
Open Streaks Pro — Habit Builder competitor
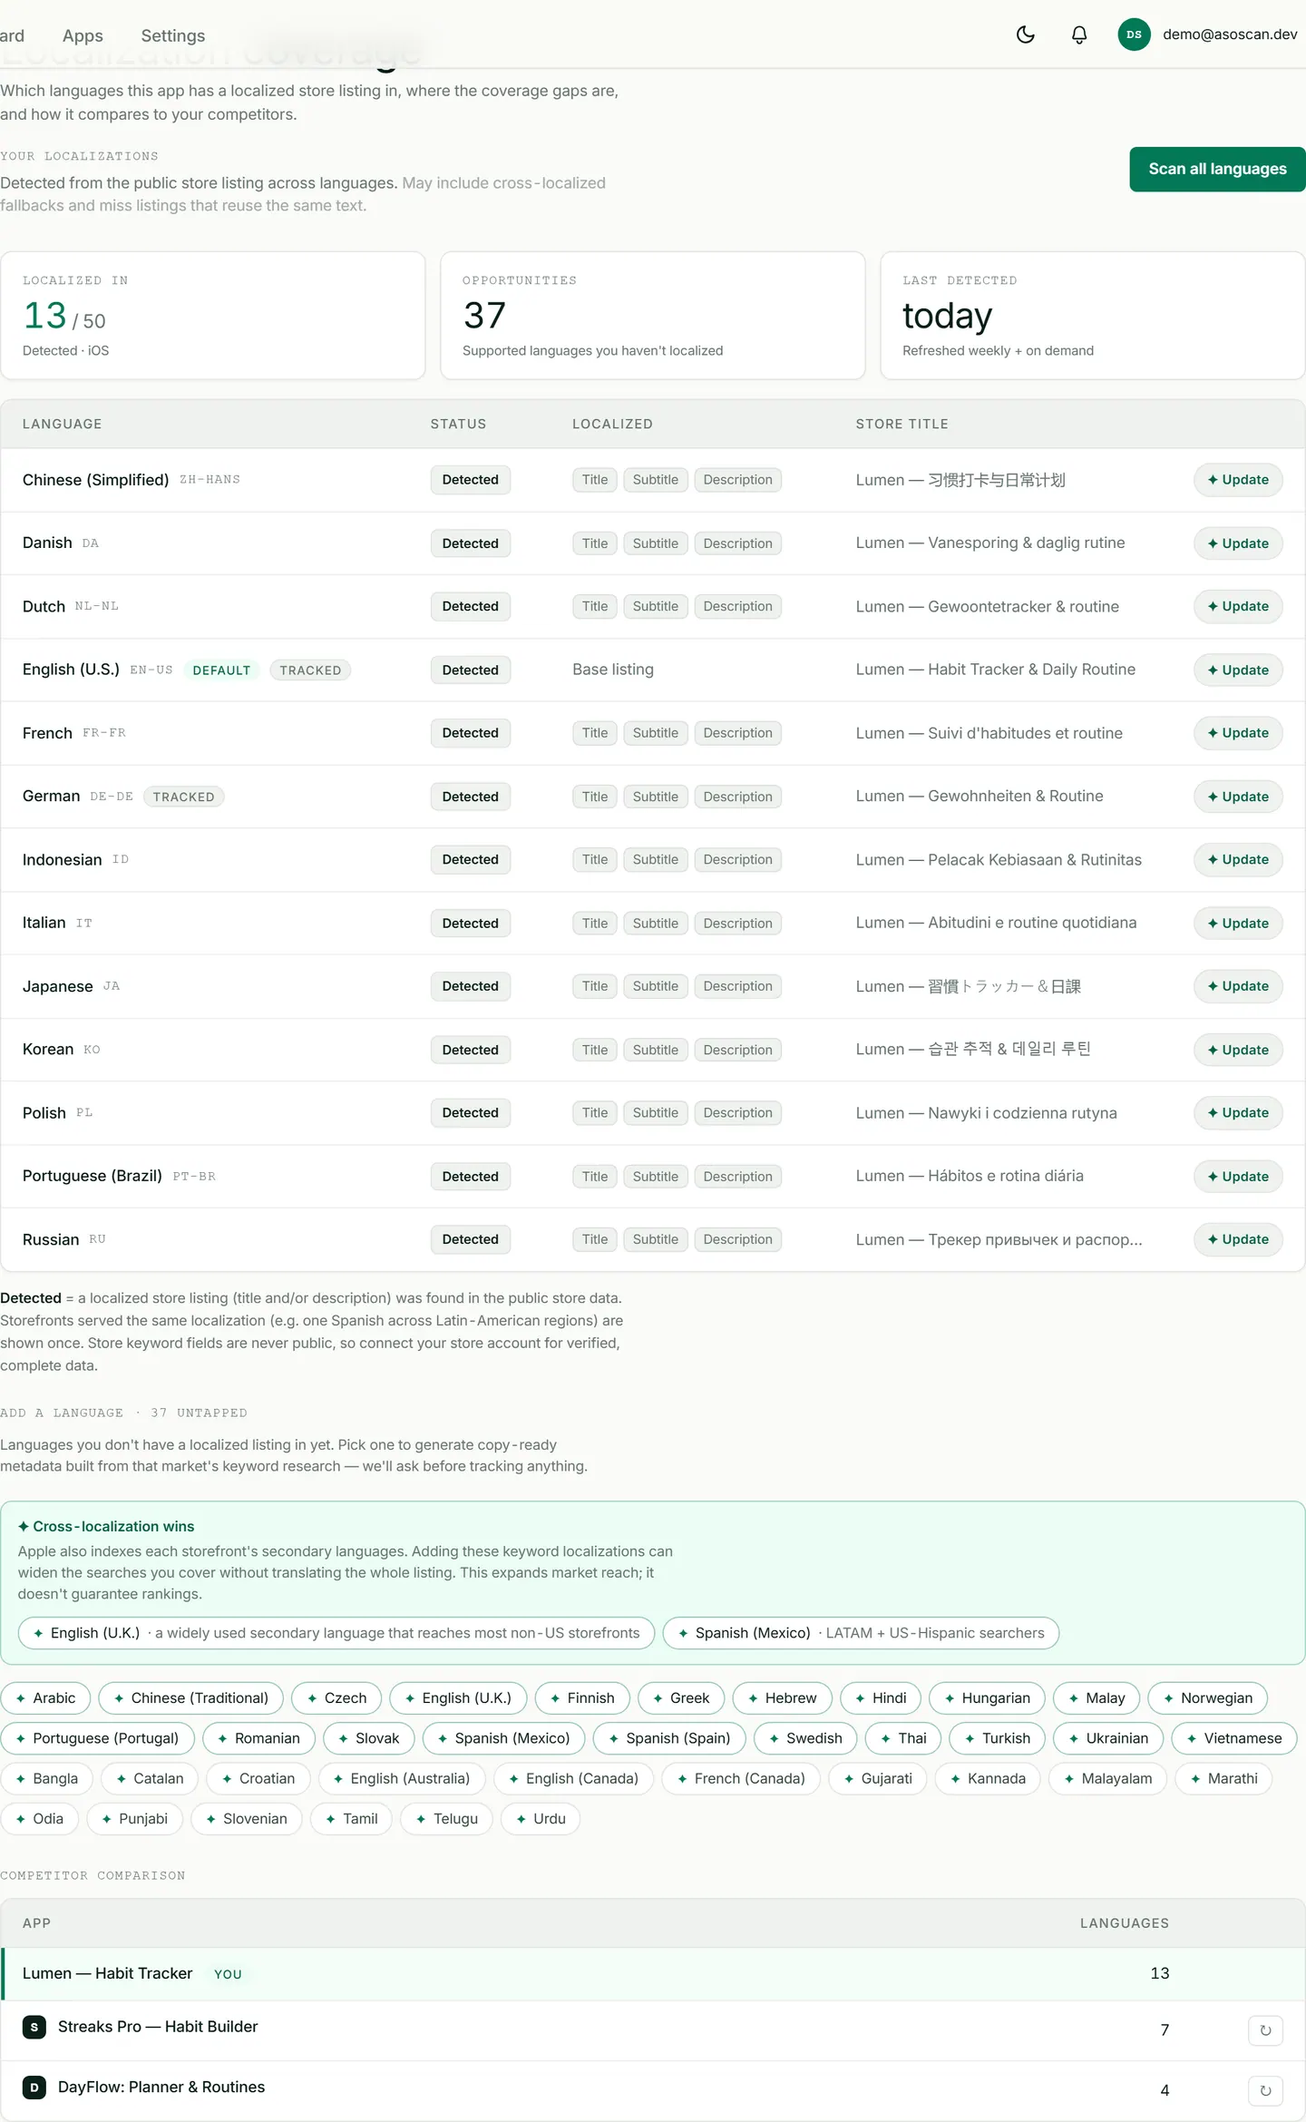tap(158, 2027)
